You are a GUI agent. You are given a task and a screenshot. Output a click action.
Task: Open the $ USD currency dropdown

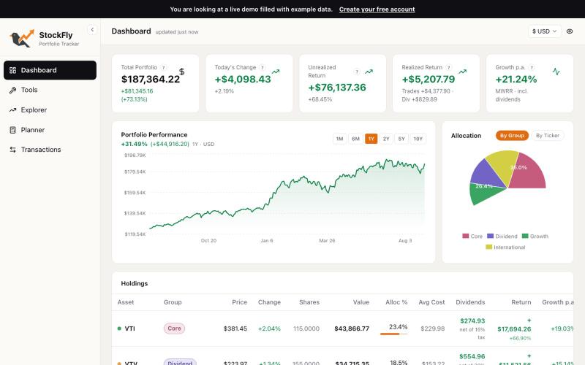pyautogui.click(x=544, y=31)
